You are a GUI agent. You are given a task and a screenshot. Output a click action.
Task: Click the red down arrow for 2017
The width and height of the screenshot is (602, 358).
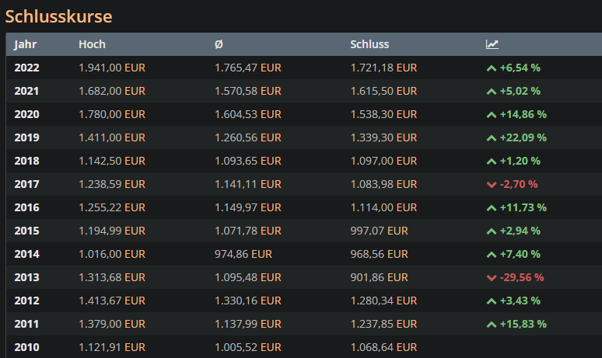(x=491, y=185)
